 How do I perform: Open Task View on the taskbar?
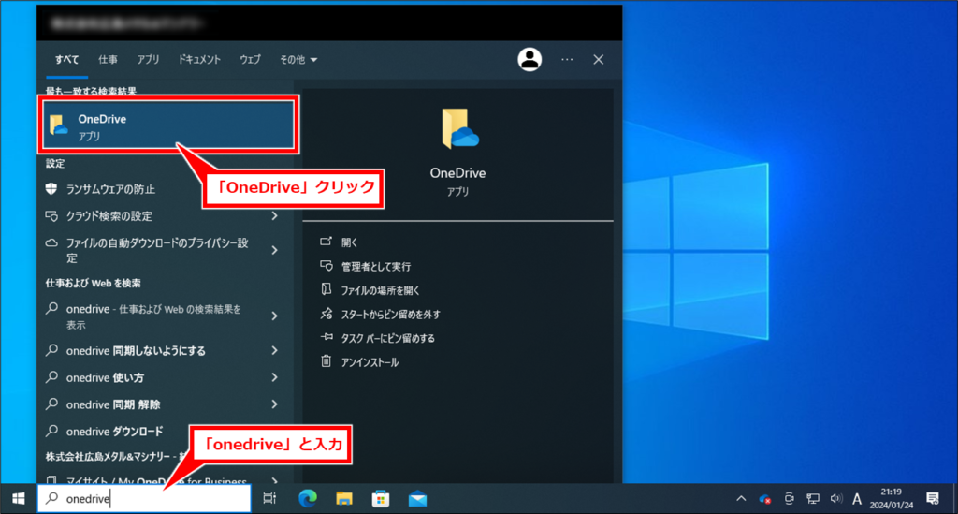(269, 499)
